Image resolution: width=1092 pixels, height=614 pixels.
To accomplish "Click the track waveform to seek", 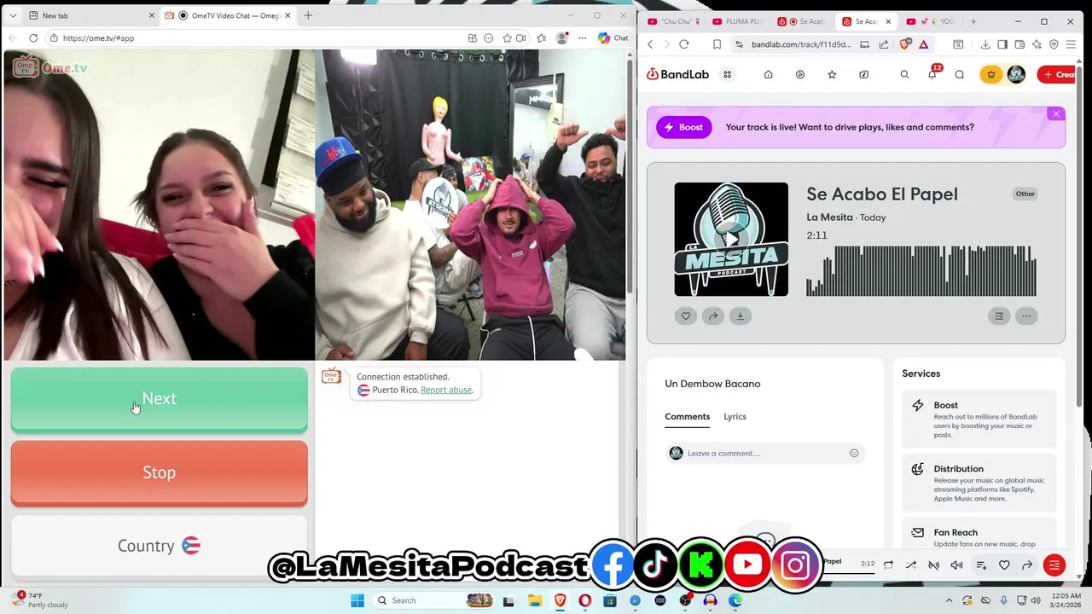I will 921,271.
